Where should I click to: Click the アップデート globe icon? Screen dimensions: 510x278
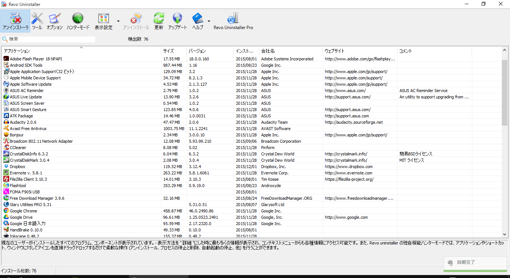177,21
